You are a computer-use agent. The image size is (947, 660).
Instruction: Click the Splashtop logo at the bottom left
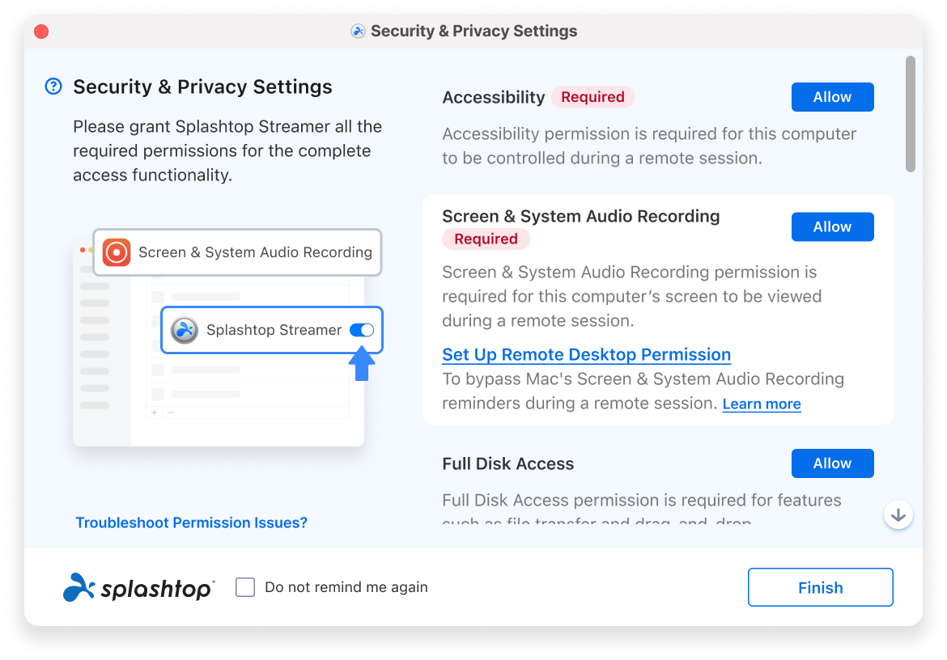[138, 588]
